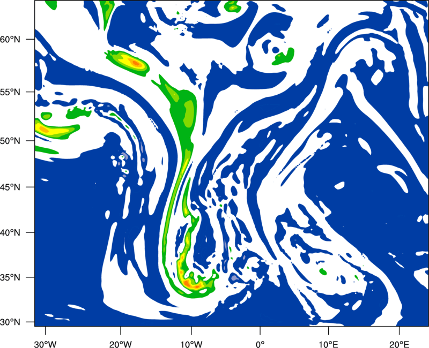The height and width of the screenshot is (348, 429).
Task: Click the 55°N latitude label
Action: pyautogui.click(x=10, y=92)
